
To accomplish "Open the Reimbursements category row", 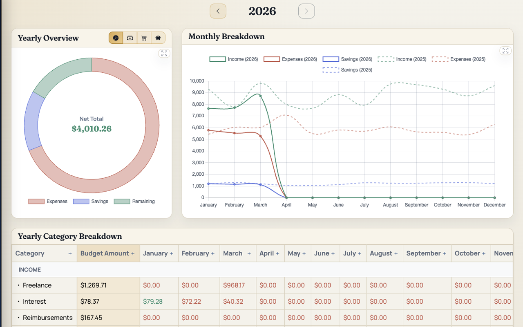I will coord(47,318).
